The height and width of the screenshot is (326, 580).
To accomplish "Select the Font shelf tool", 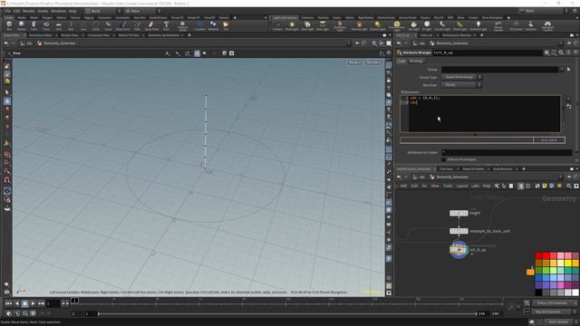I will [x=166, y=25].
